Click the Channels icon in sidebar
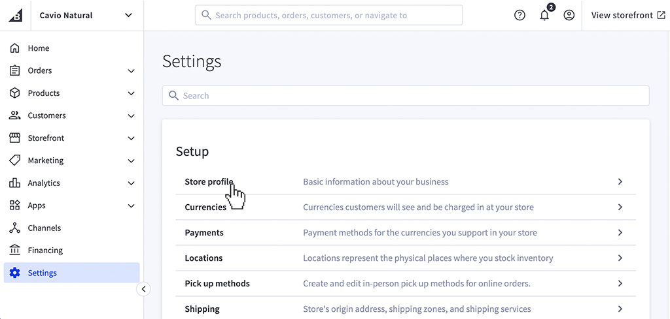Viewport: 670px width, 319px height. click(14, 228)
